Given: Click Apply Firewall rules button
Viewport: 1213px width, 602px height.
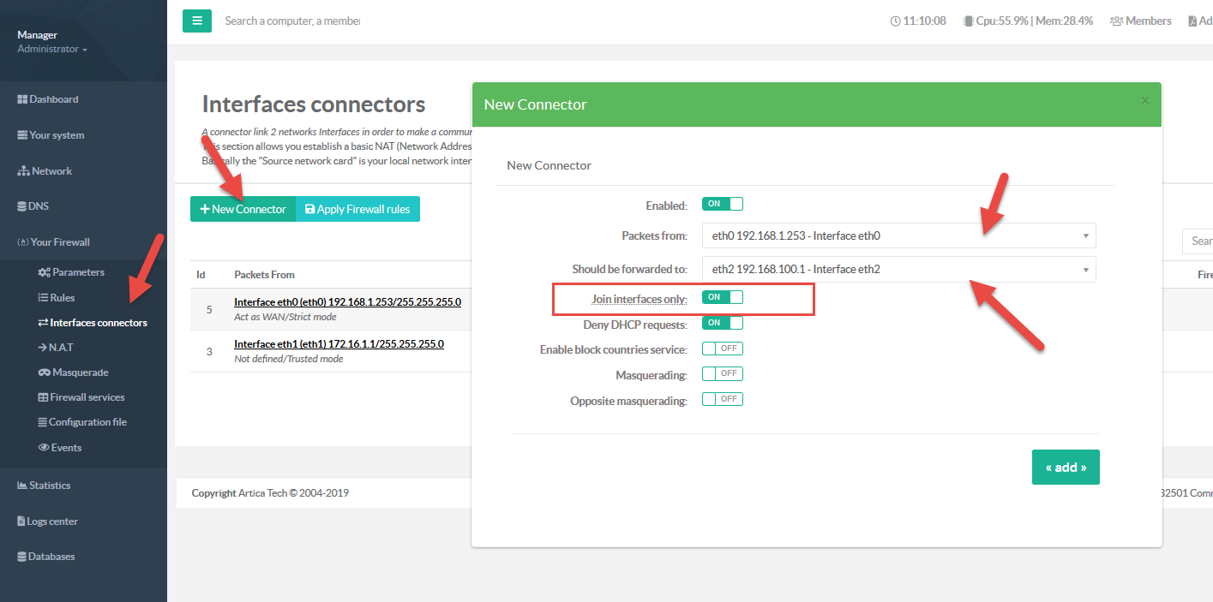Looking at the screenshot, I should click(x=357, y=209).
